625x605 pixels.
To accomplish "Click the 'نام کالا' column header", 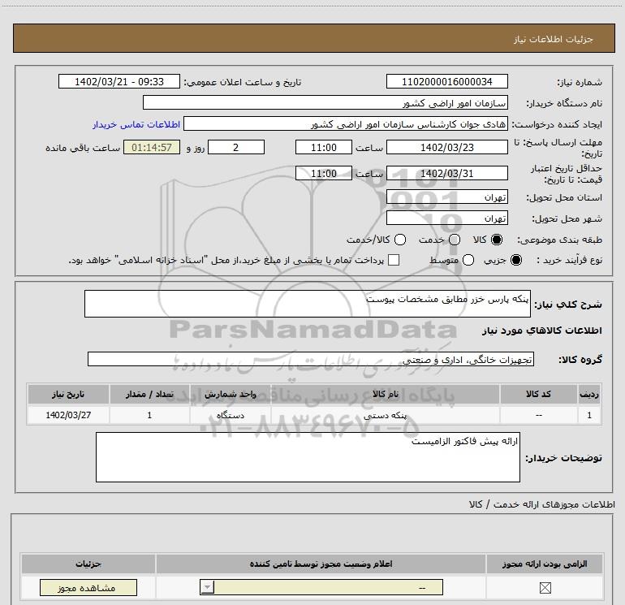I will tap(385, 394).
